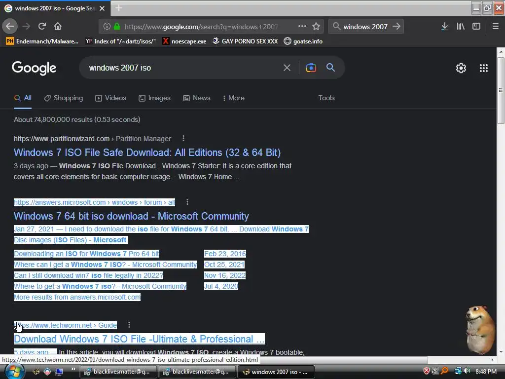This screenshot has width=505, height=379.
Task: Bookmark this page with the star icon
Action: pos(316,27)
